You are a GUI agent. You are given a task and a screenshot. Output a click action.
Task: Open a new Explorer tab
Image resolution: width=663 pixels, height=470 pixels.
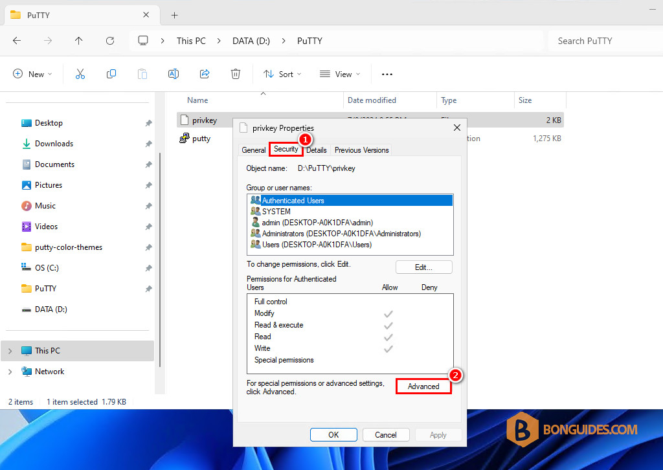[174, 16]
